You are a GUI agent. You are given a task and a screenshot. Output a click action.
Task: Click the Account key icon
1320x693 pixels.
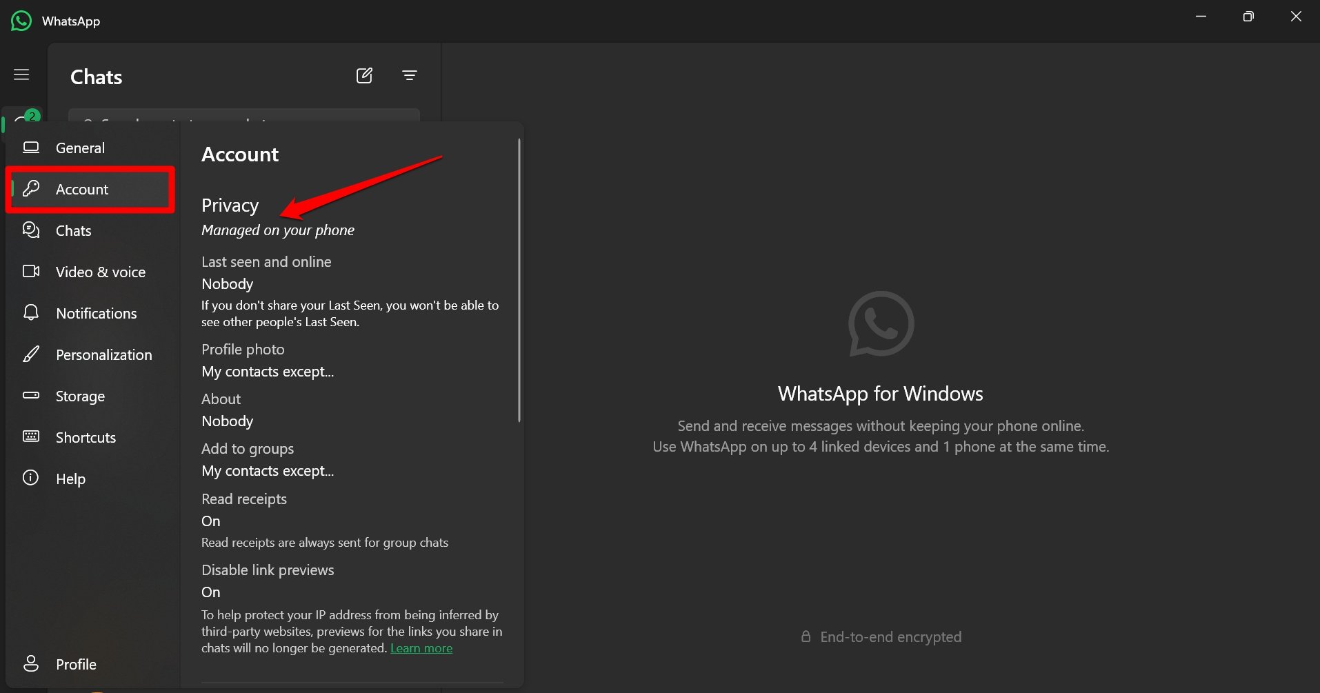pos(31,188)
